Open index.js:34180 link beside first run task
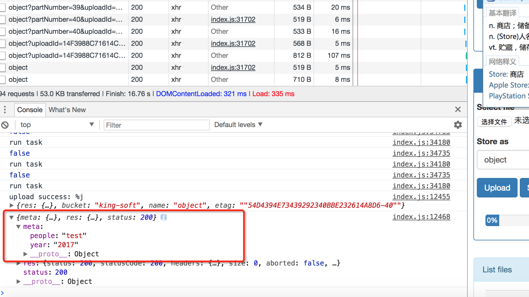 coord(421,142)
